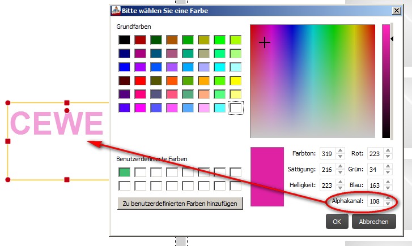Viewport: 412px width, 246px height.
Task: Close the 'Bitte wählen Sie eine Farbe' dialog
Action: [x=396, y=11]
